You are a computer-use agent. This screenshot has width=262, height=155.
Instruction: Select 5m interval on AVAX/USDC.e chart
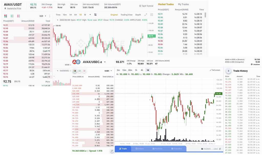coord(118,70)
